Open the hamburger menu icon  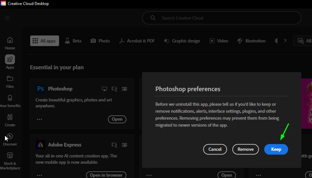click(7, 18)
